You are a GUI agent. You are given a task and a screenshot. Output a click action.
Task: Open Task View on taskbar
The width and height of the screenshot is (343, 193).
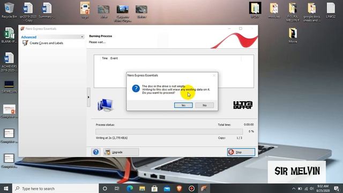pos(117,188)
